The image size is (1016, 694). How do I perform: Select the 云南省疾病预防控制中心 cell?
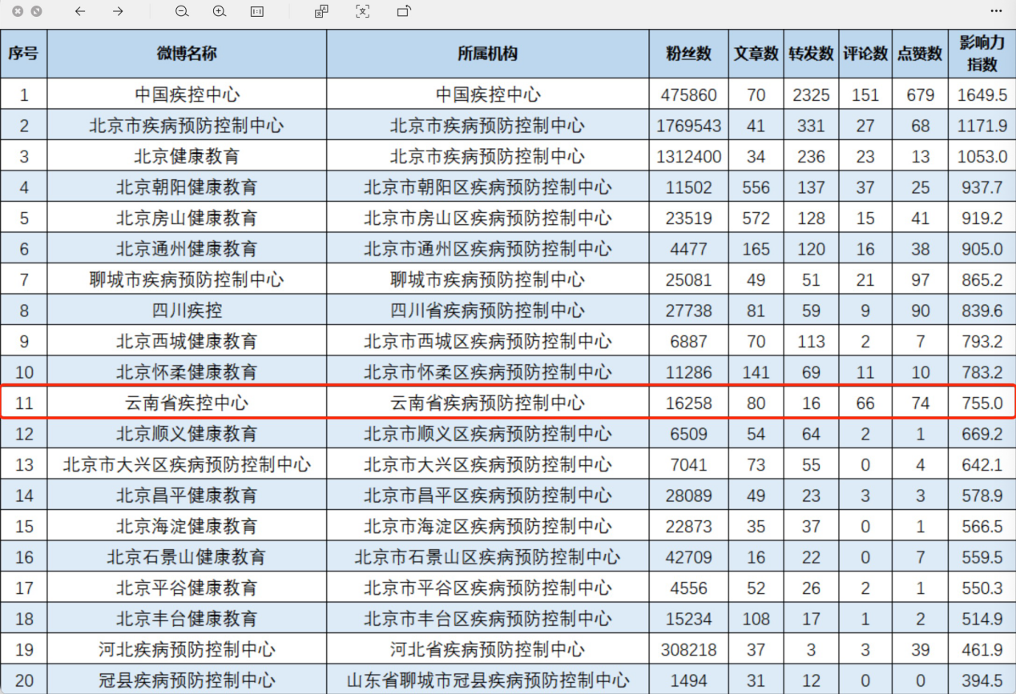pos(488,403)
